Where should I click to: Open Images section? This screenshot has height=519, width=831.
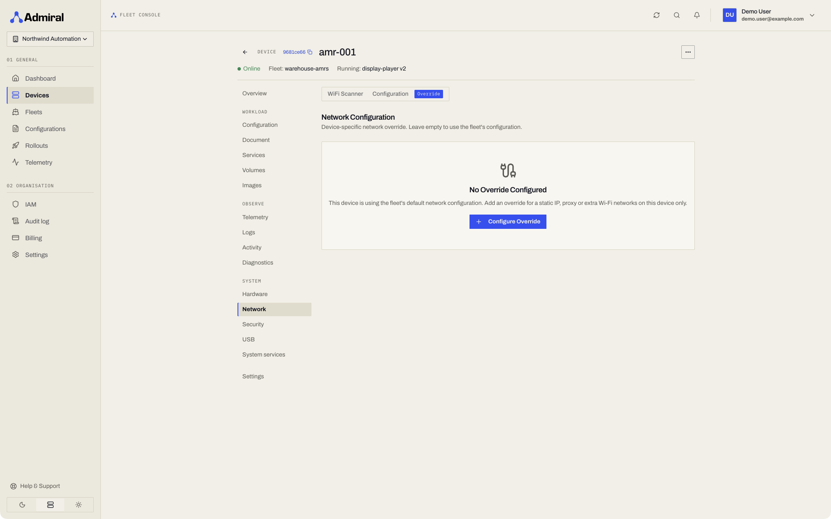pos(274,186)
